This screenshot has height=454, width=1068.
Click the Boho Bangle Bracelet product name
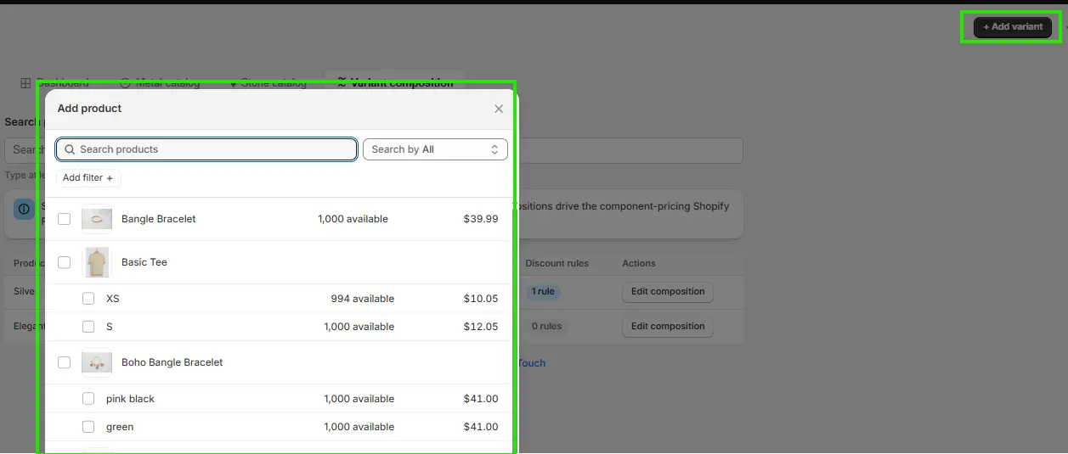172,362
